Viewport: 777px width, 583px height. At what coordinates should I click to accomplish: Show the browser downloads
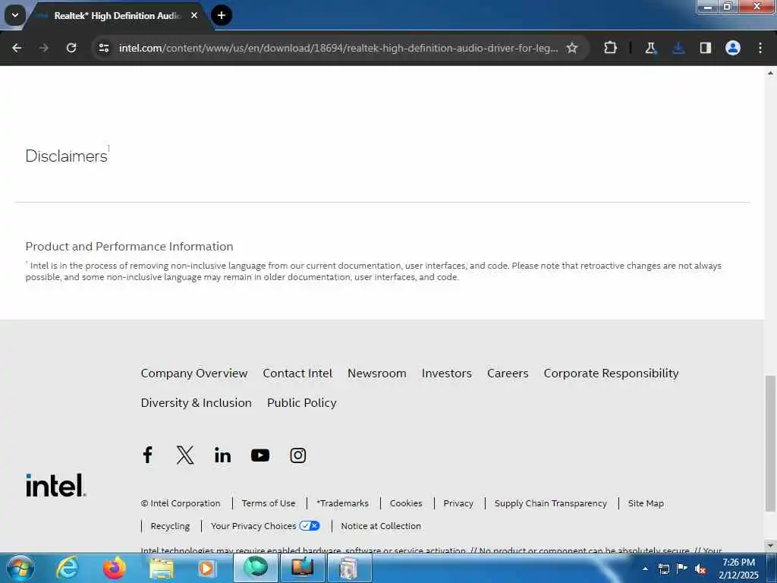pyautogui.click(x=678, y=48)
